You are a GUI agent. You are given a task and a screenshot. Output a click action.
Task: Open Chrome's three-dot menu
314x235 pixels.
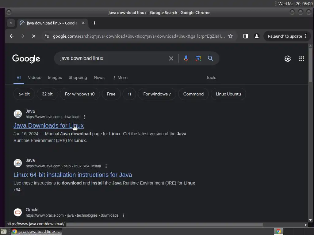pos(306,36)
